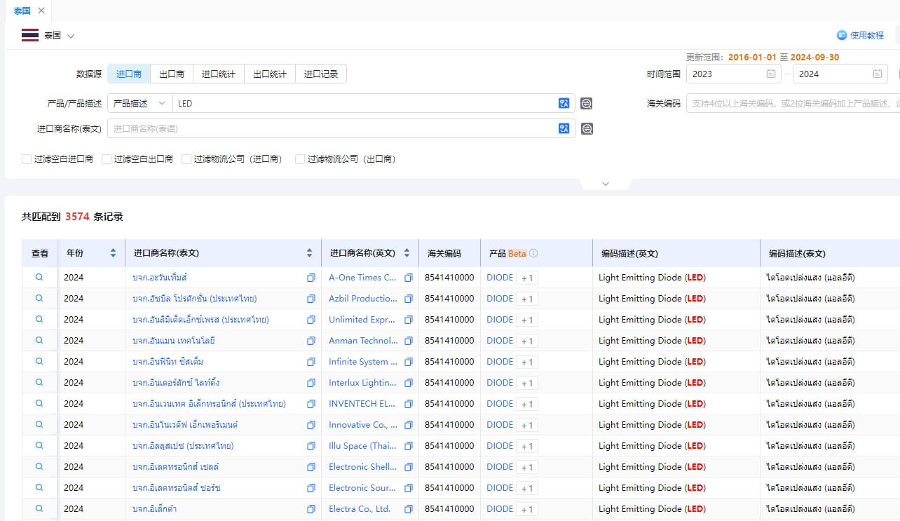Click the Beta product info icon
Screen dimensions: 900x521
coord(533,253)
